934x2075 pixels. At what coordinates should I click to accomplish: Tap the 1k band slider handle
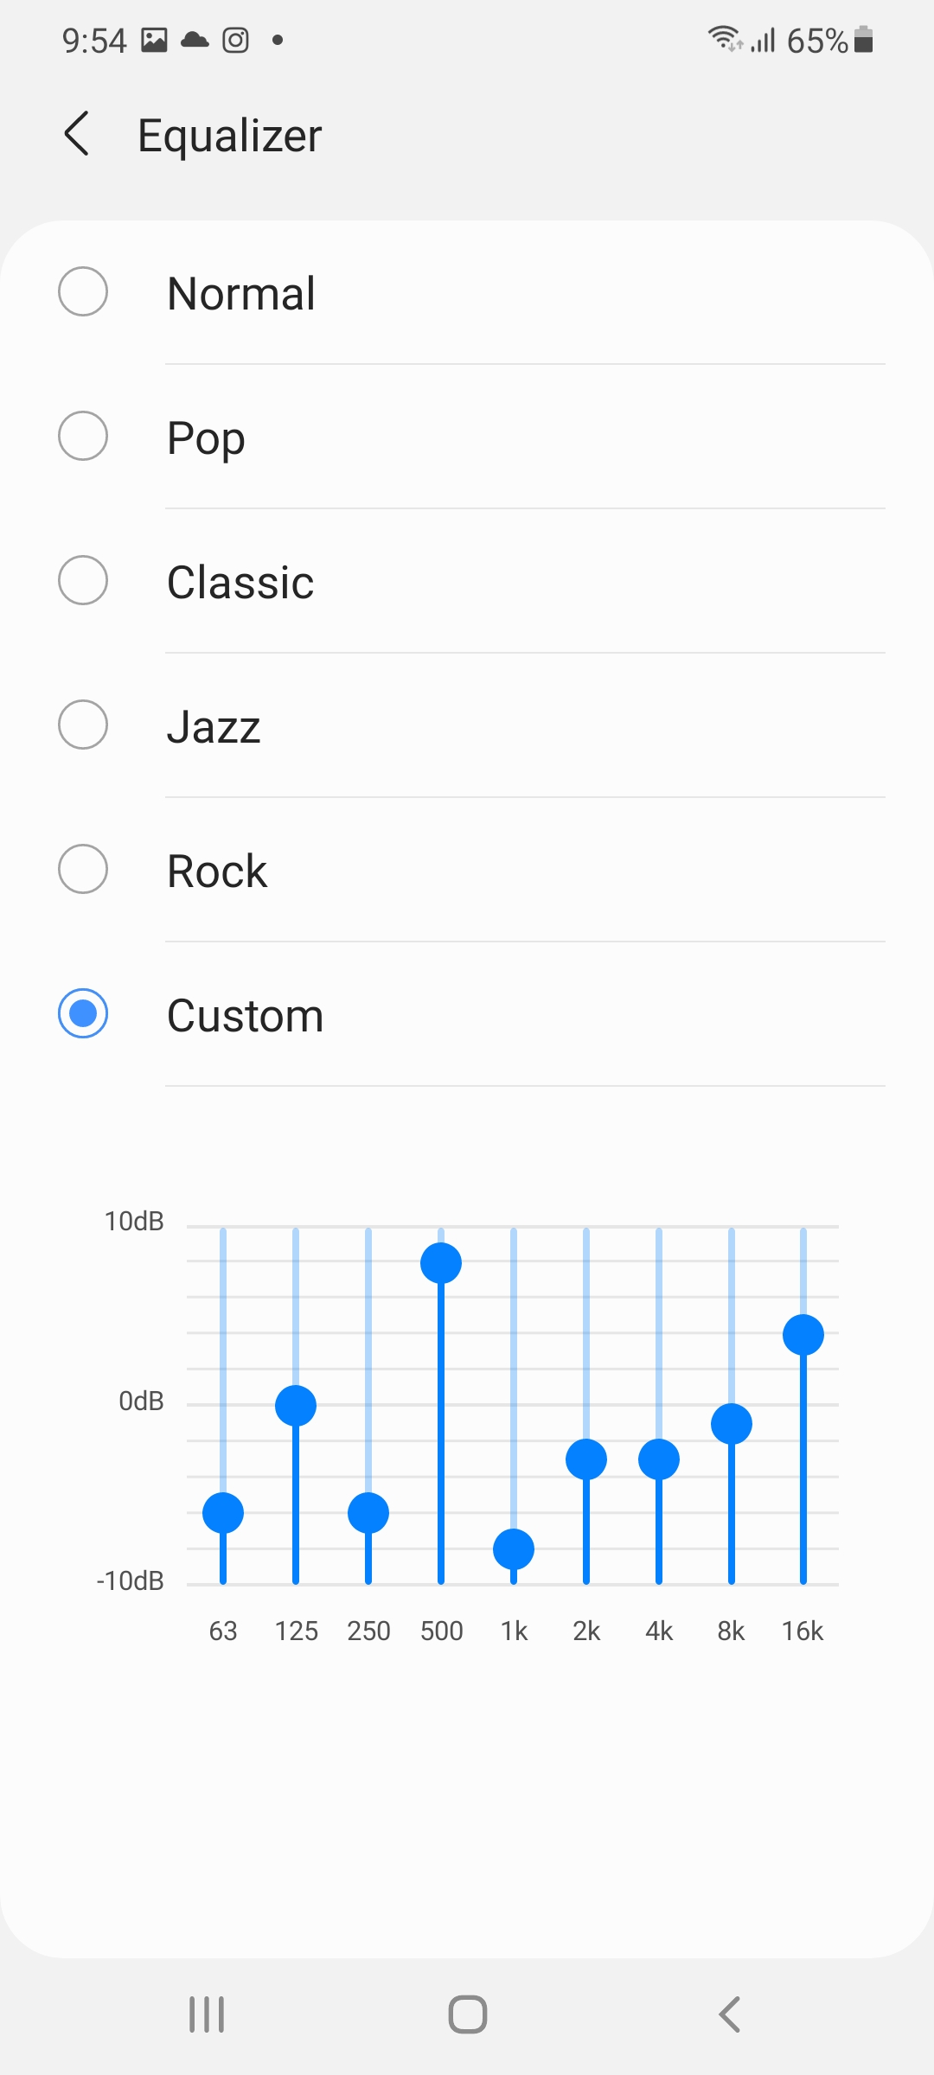514,1549
